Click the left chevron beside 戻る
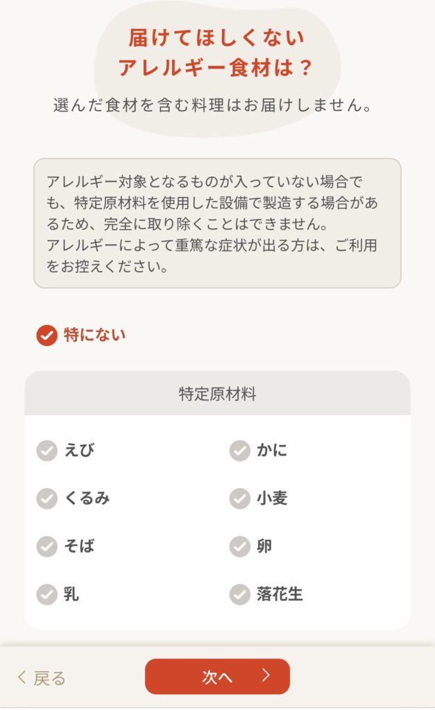The image size is (435, 710). pos(22,678)
